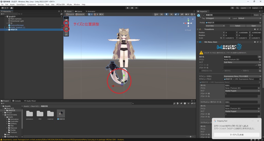Switch to the Console tab
This screenshot has height=141, width=264.
tap(16, 101)
